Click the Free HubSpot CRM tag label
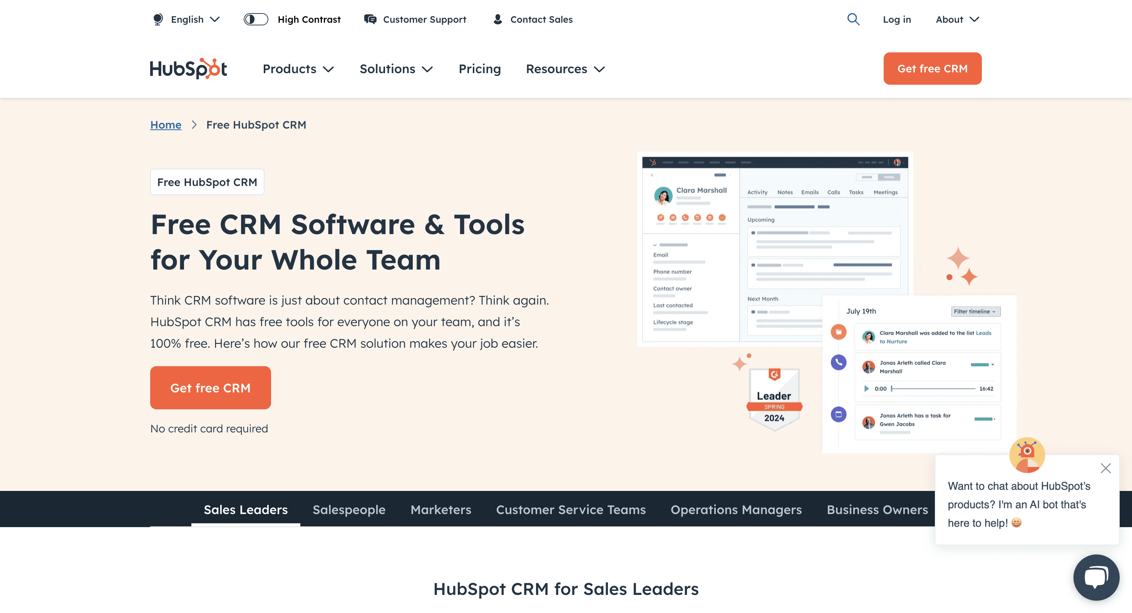The width and height of the screenshot is (1132, 613). [x=207, y=182]
